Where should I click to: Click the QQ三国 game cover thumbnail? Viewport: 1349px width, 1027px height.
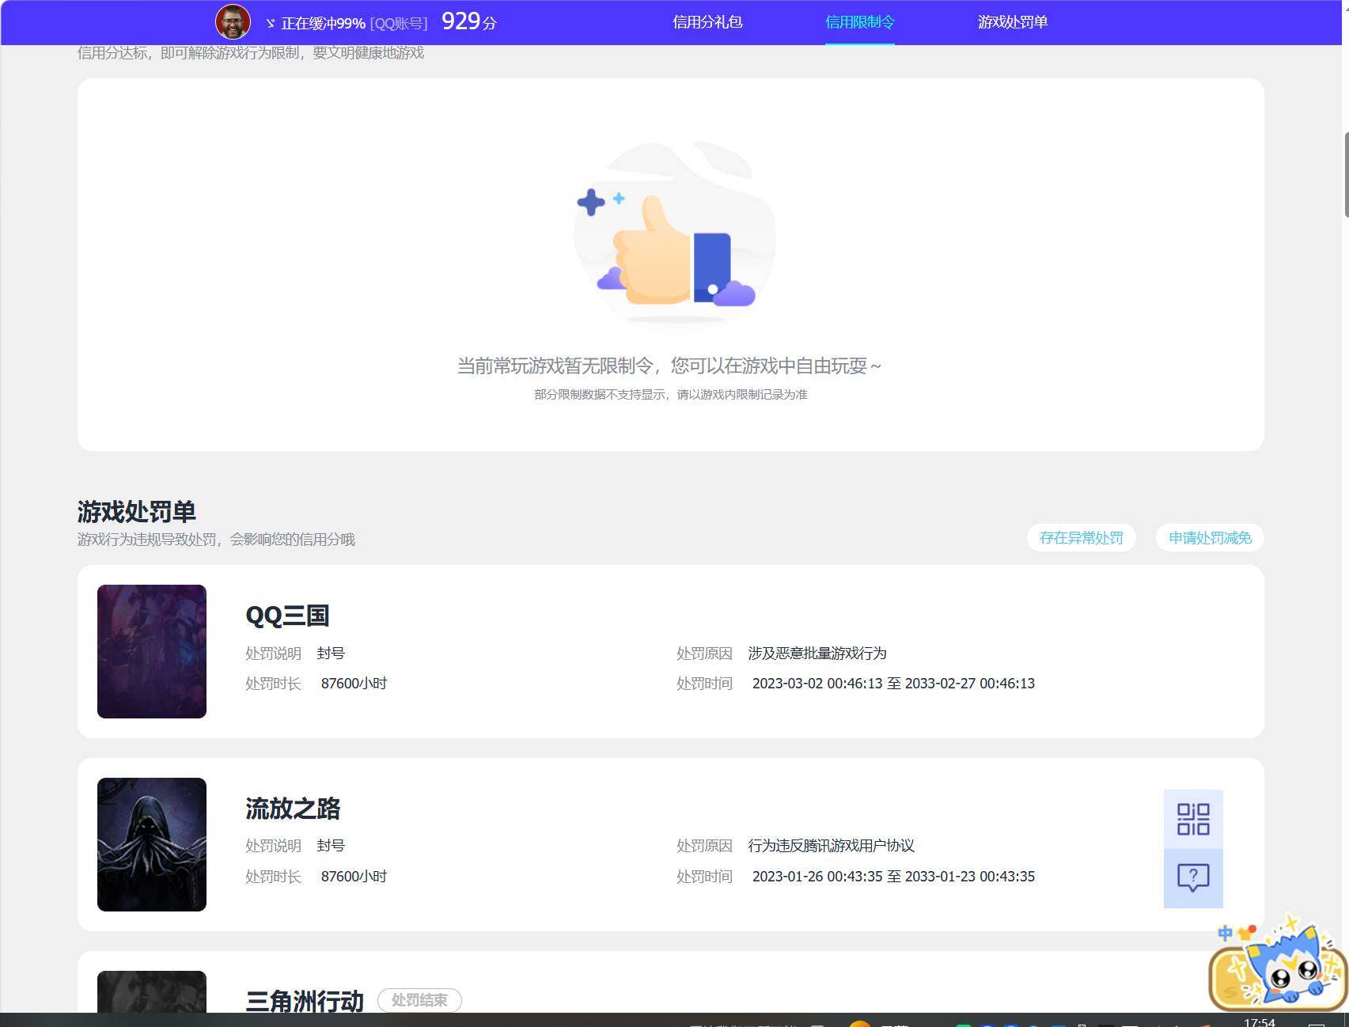pyautogui.click(x=152, y=651)
